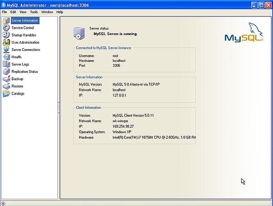Image resolution: width=273 pixels, height=206 pixels.
Task: Select Server Connections in sidebar
Action: coord(26,50)
